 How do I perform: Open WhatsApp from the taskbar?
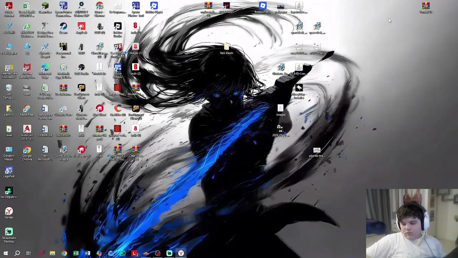point(122,253)
